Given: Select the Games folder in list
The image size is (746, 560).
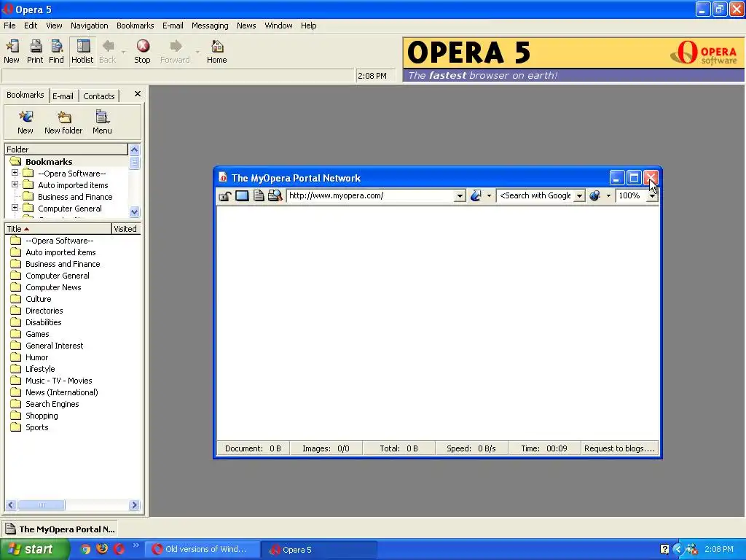Looking at the screenshot, I should [x=37, y=334].
